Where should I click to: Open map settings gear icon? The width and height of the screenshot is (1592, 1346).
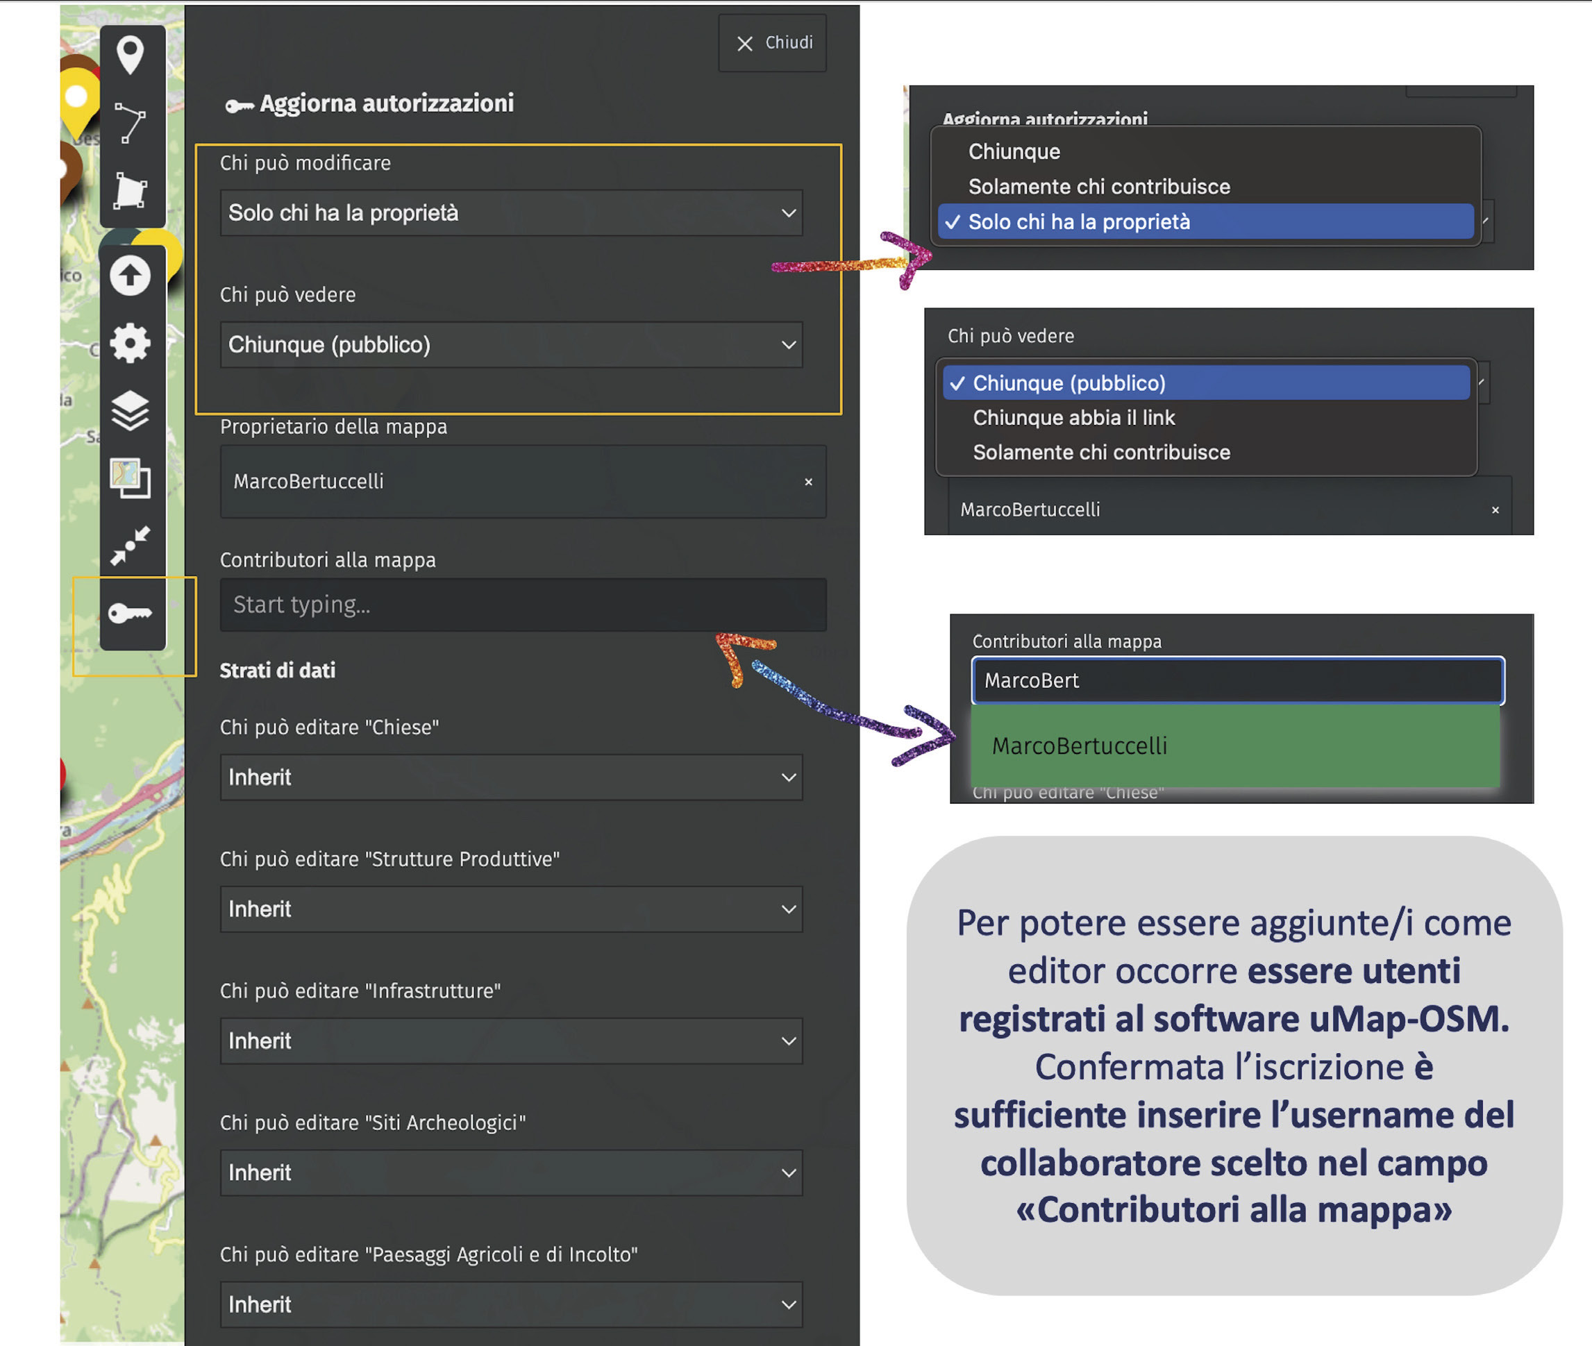tap(131, 344)
